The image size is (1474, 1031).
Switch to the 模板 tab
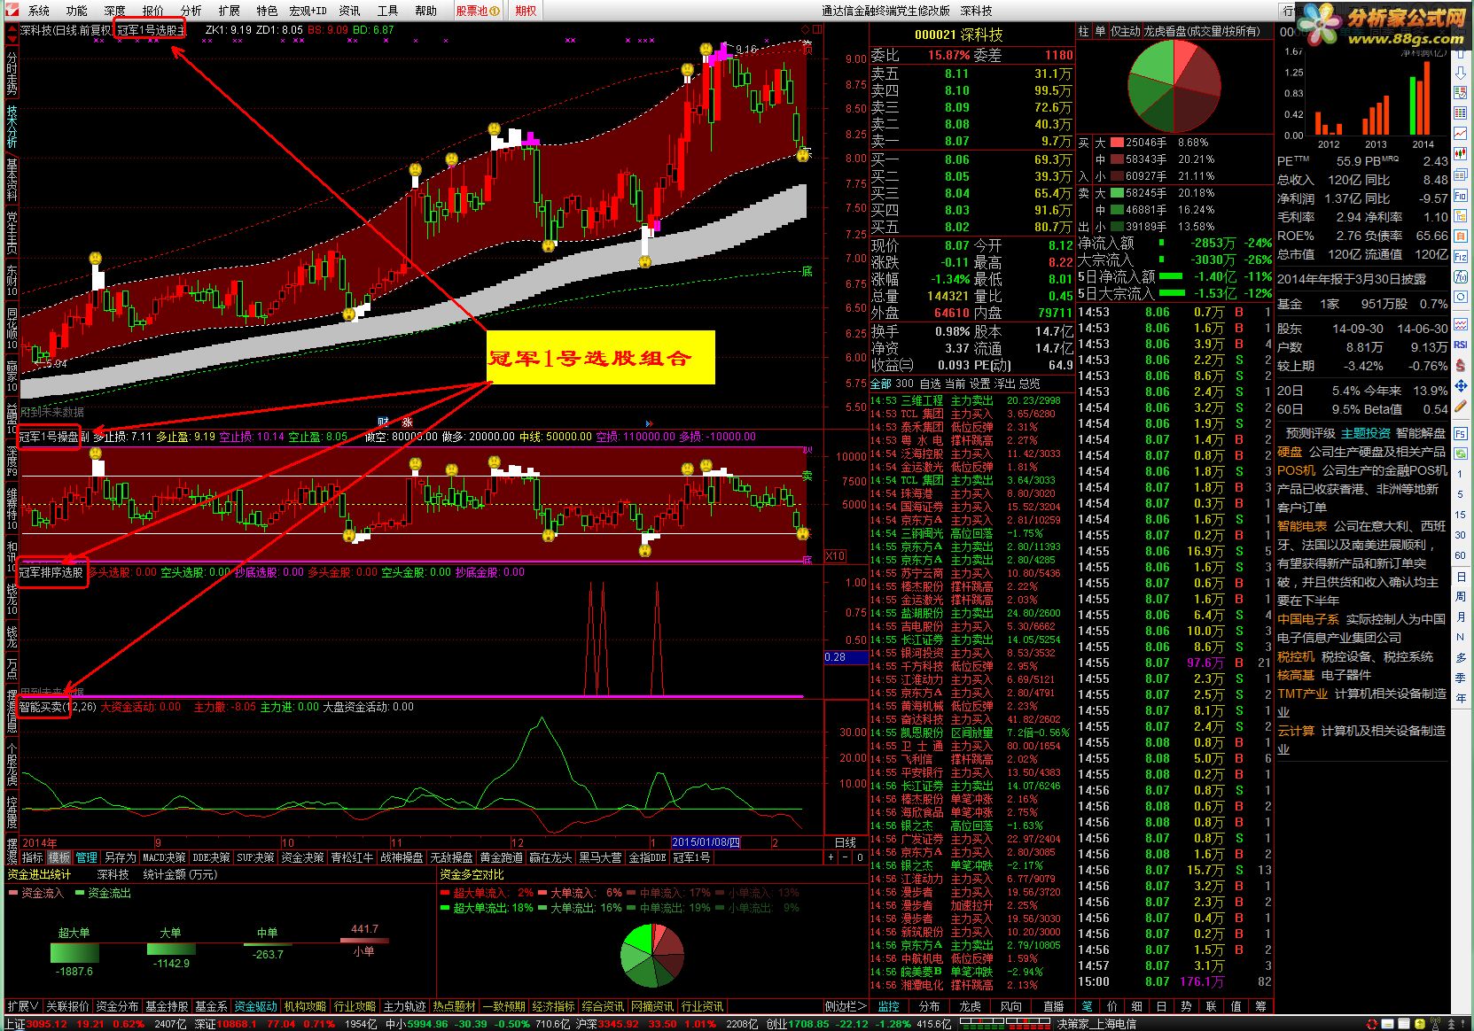pyautogui.click(x=59, y=857)
